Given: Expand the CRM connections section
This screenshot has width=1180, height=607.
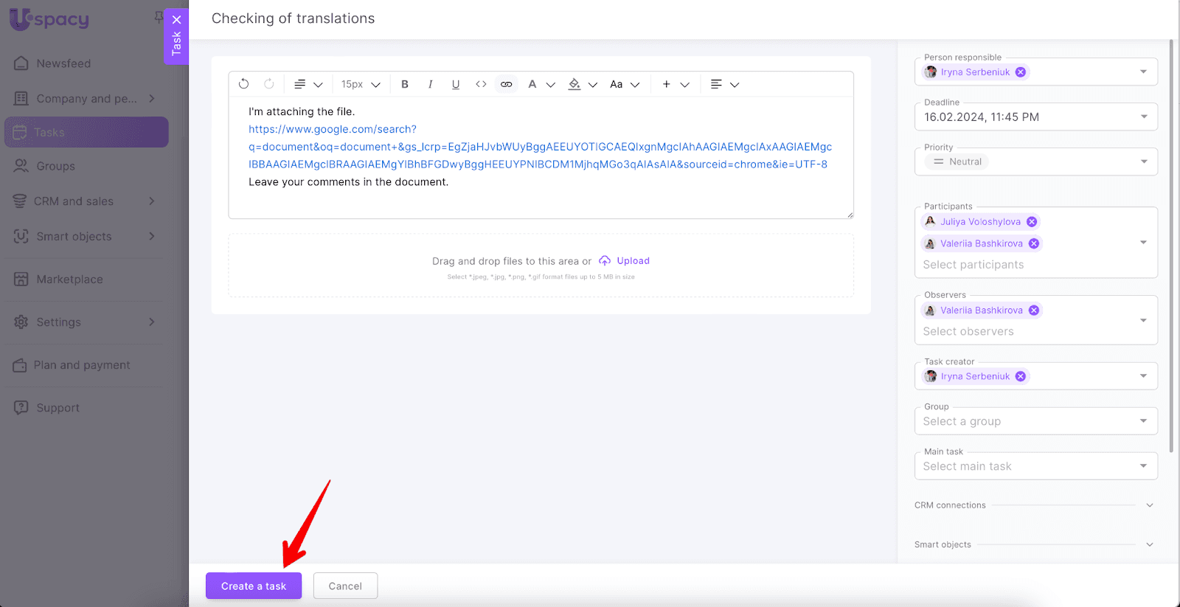Looking at the screenshot, I should click(x=1149, y=505).
